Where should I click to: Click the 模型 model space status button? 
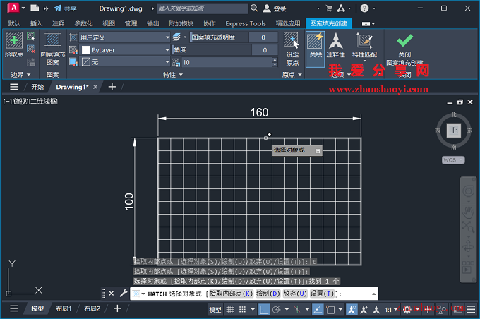point(215,310)
